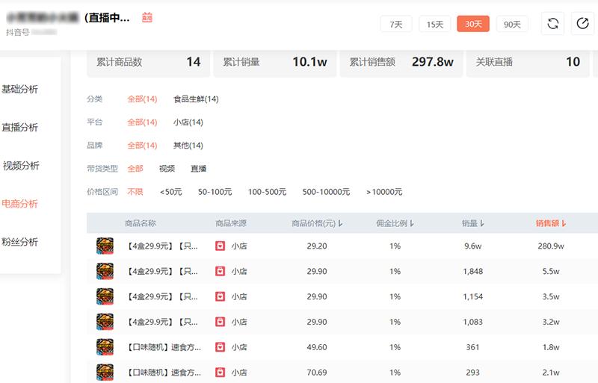Click the share export icon
This screenshot has height=383, width=598.
[x=583, y=24]
